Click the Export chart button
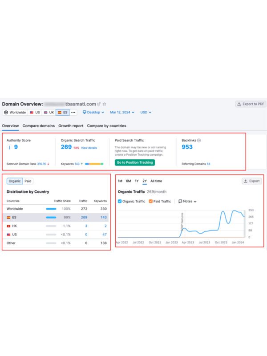The width and height of the screenshot is (267, 356). [251, 181]
